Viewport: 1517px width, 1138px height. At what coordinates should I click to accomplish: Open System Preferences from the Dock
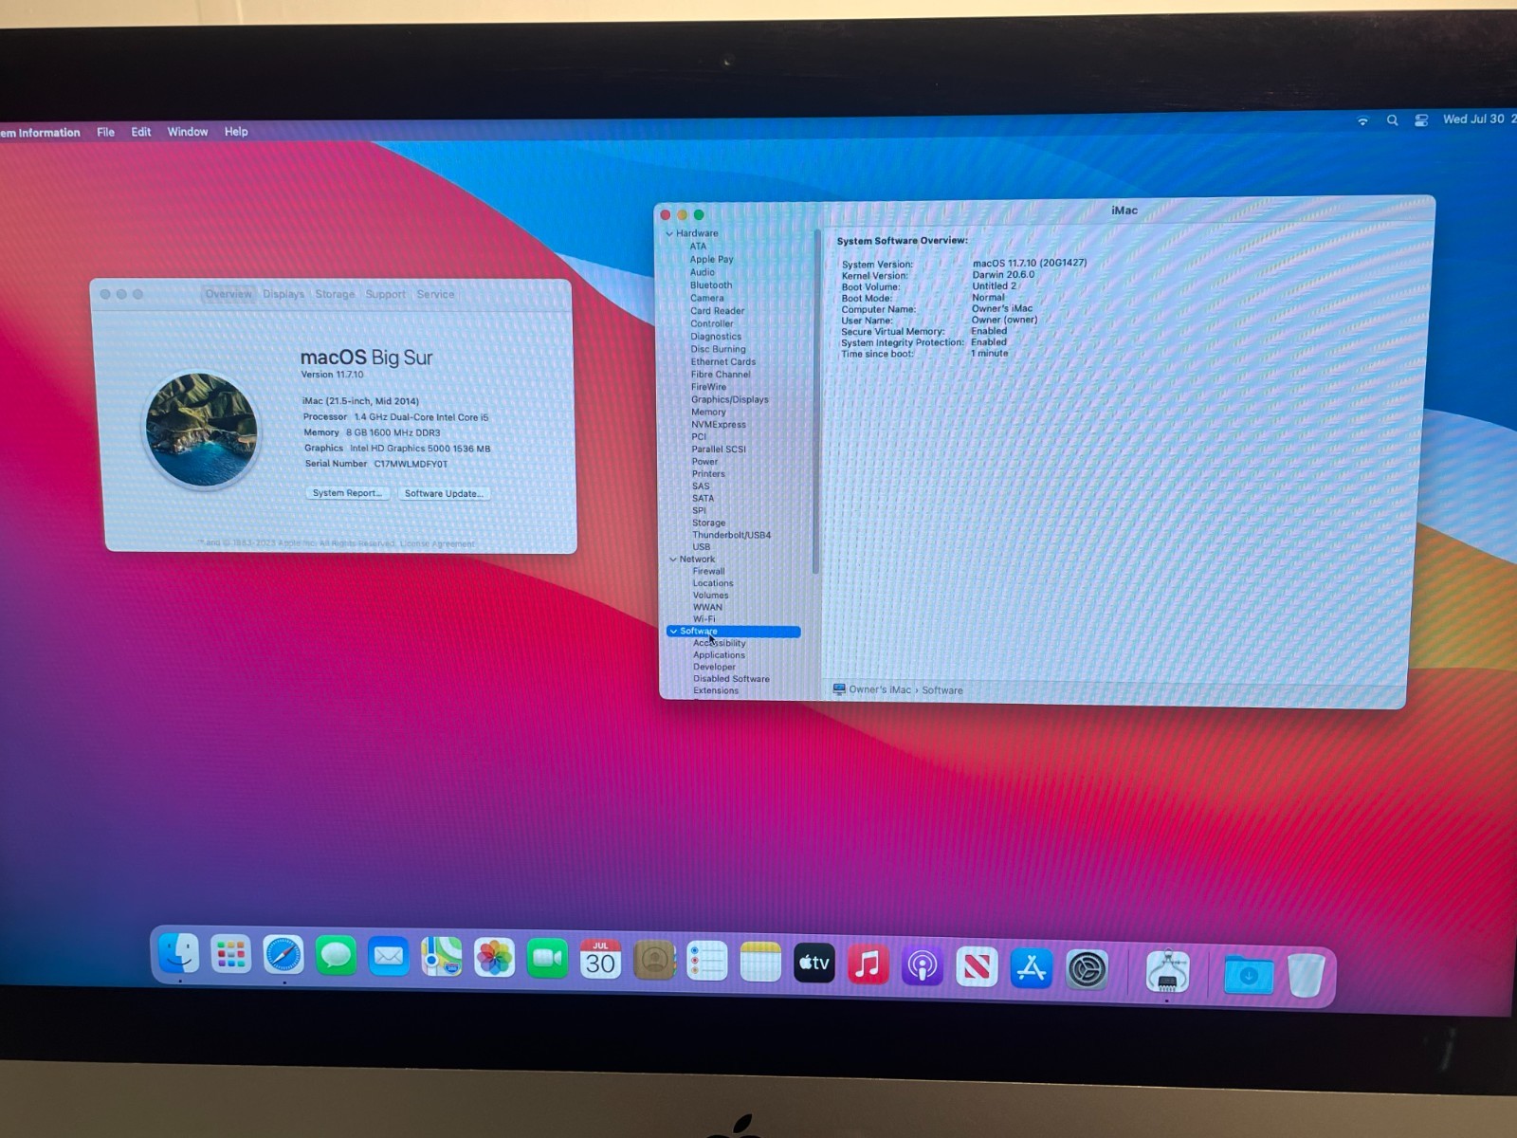point(1087,970)
